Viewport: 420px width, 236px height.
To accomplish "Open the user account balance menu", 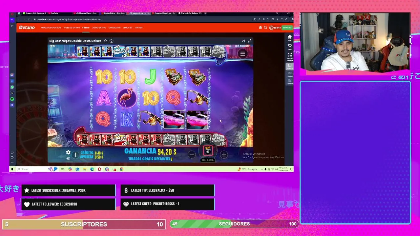I will [275, 28].
